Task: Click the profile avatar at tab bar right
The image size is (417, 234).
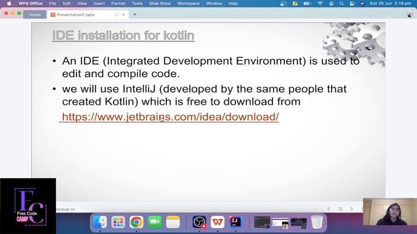Action: (410, 15)
